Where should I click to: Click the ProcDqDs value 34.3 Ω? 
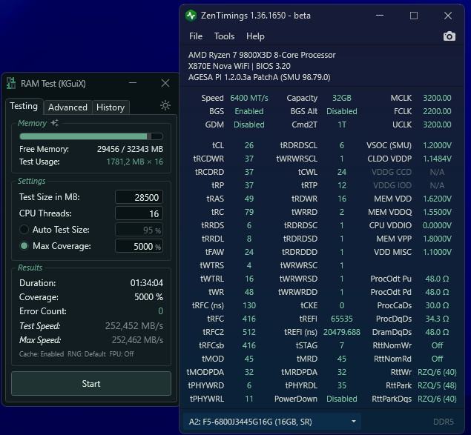(x=437, y=319)
